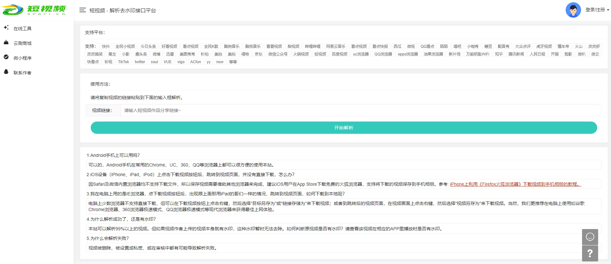The image size is (611, 264).
Task: Click the TikTok platform tag
Action: pos(123,62)
